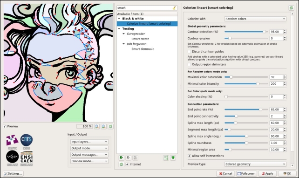This screenshot has width=299, height=178.
Task: Click the Color shading (%) value field
Action: click(x=276, y=97)
